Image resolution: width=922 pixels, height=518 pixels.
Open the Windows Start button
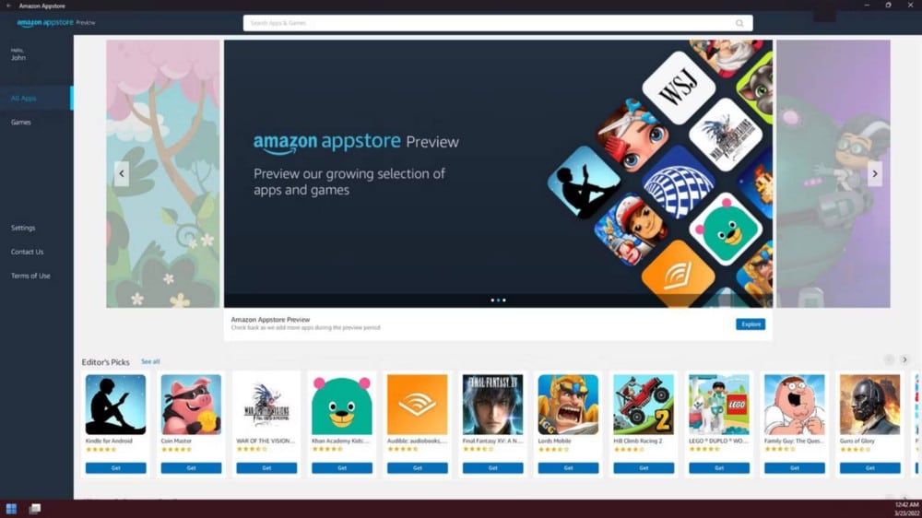pos(11,509)
